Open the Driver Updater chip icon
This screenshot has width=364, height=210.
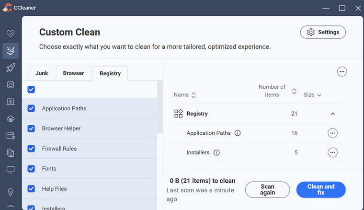[11, 84]
